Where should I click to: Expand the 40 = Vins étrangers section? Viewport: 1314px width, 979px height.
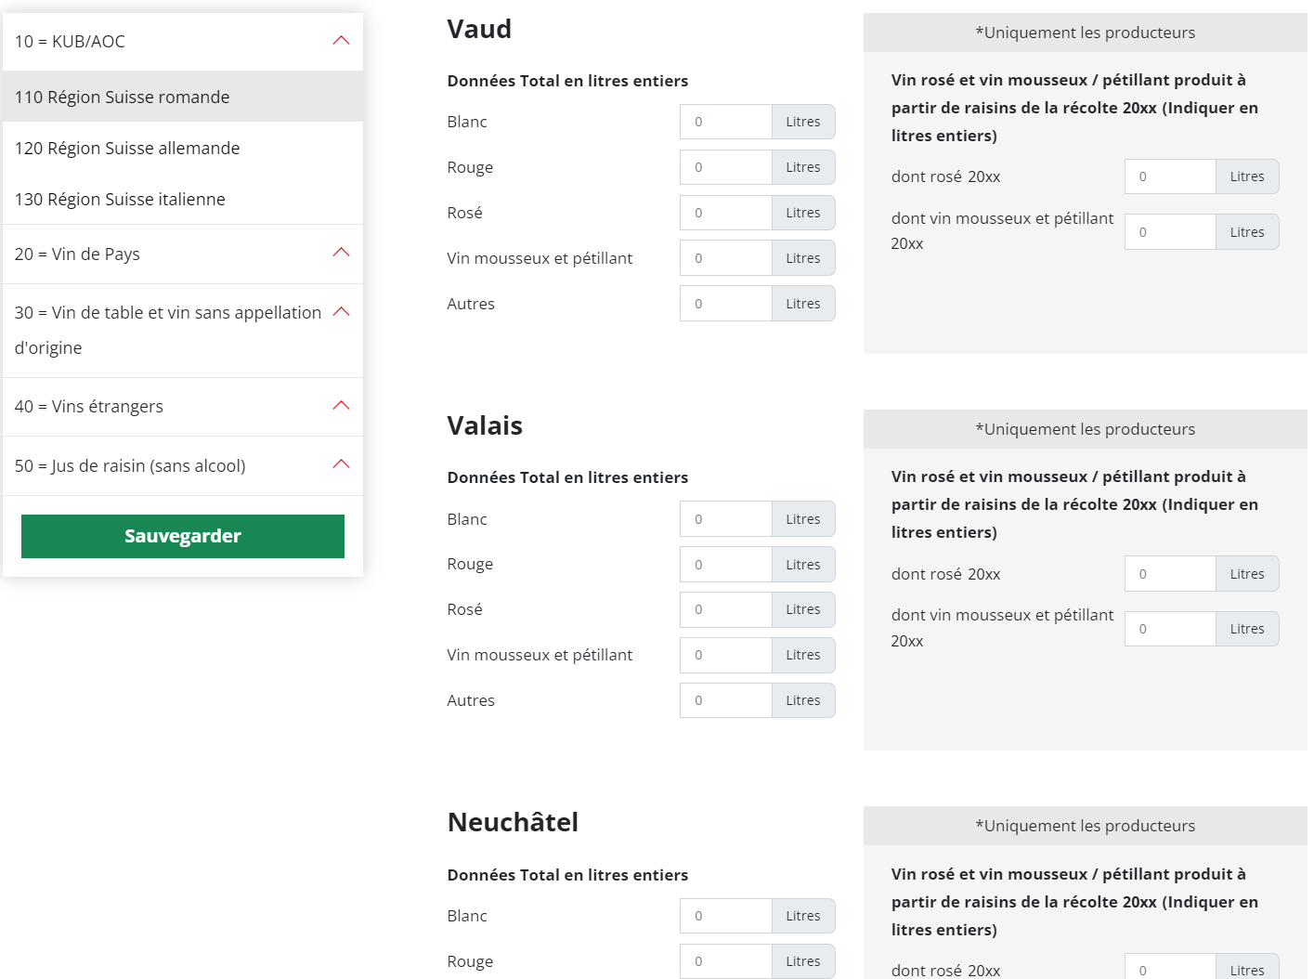[x=341, y=406]
